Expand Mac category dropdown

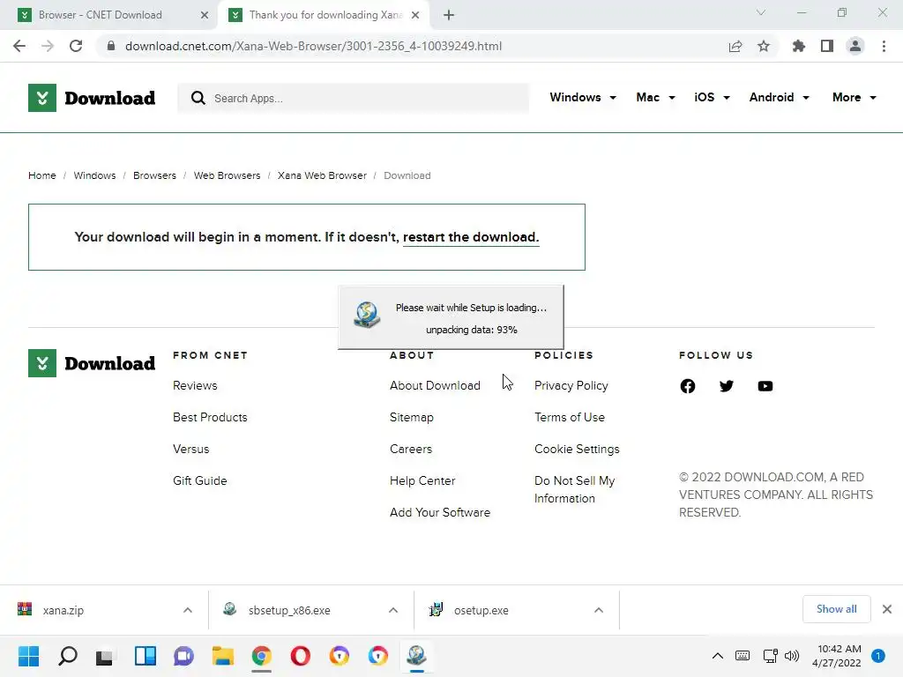655,97
